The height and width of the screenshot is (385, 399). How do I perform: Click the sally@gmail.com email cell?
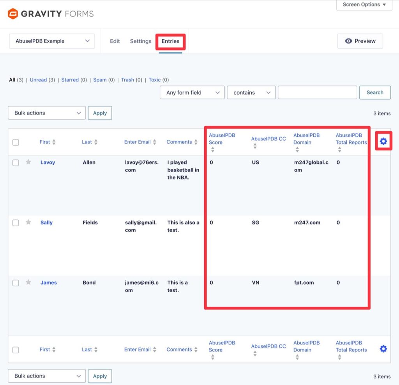point(141,226)
